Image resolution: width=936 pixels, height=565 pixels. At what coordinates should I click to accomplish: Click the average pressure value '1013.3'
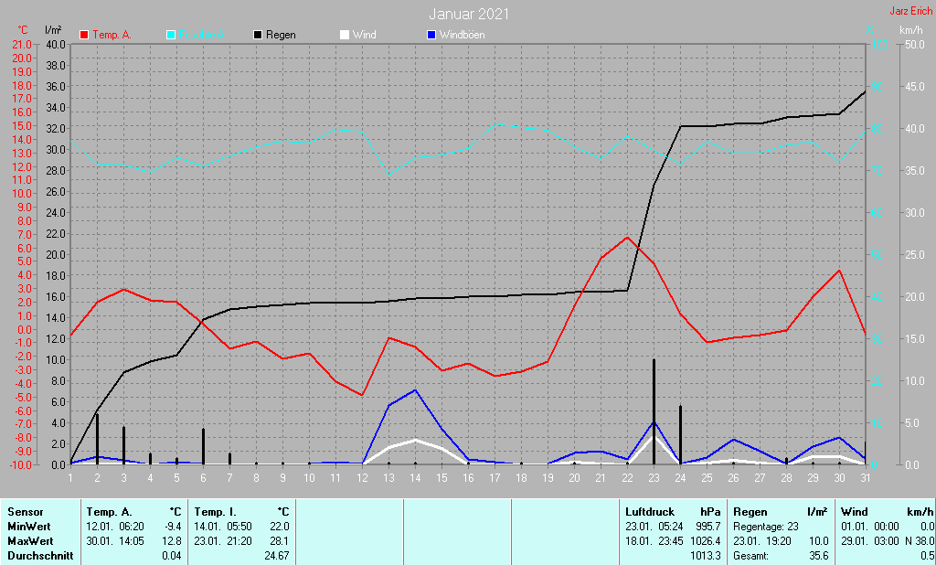coord(706,556)
